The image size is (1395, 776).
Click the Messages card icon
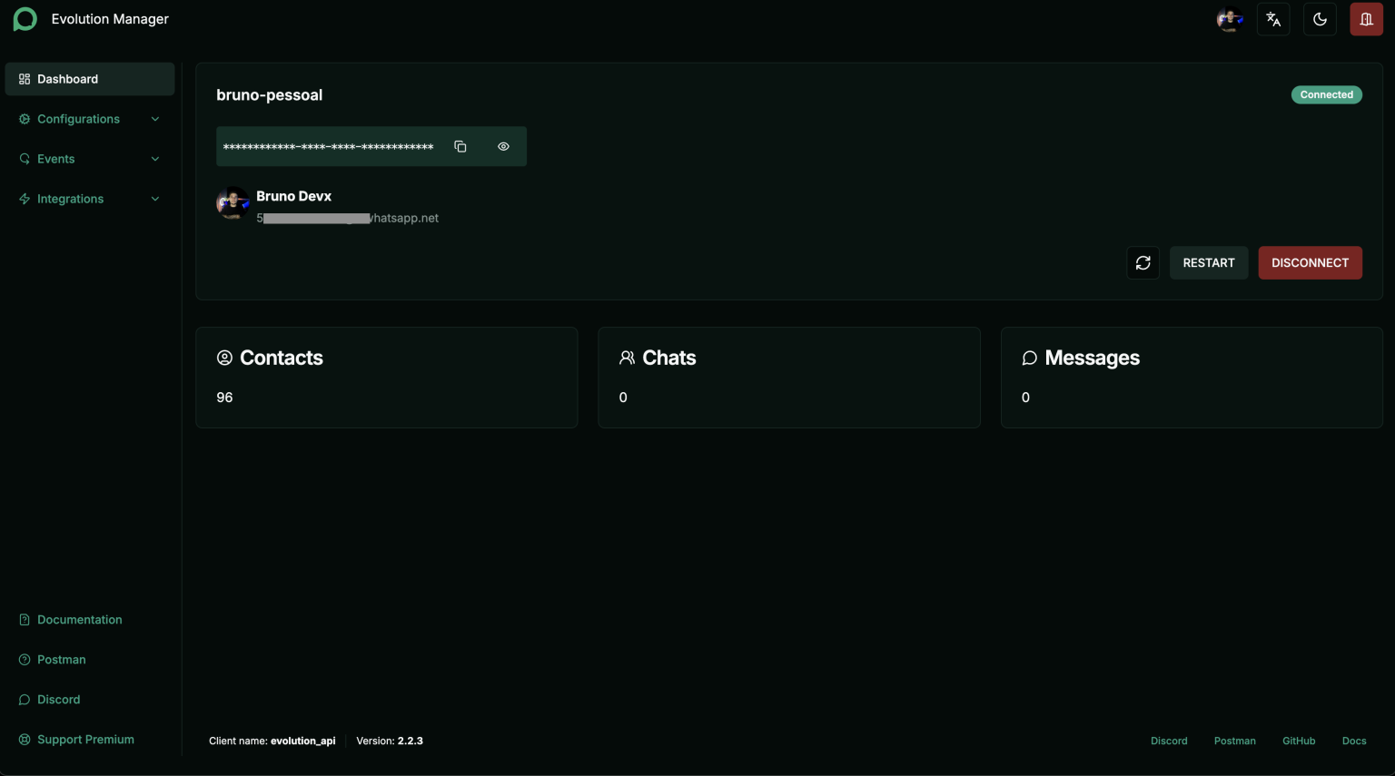[1029, 357]
